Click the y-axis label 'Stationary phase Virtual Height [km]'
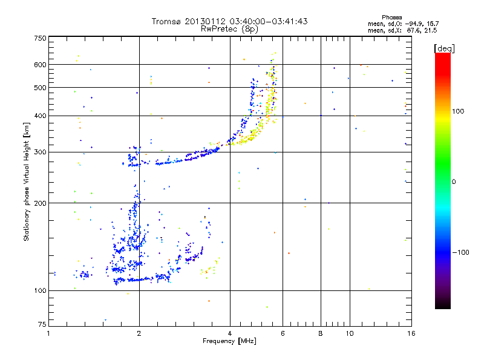The height and width of the screenshot is (363, 484). 26,181
